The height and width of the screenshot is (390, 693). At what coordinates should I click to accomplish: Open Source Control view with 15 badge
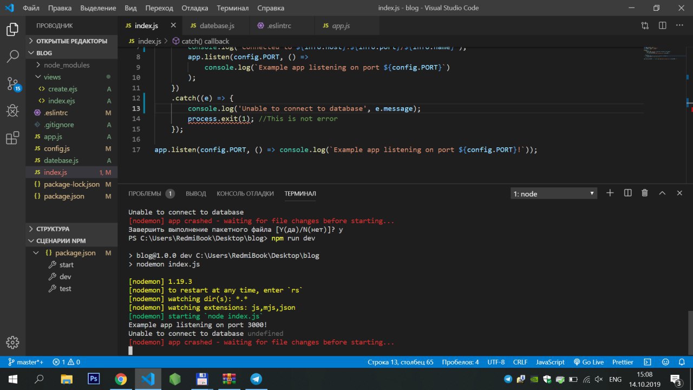(x=12, y=83)
